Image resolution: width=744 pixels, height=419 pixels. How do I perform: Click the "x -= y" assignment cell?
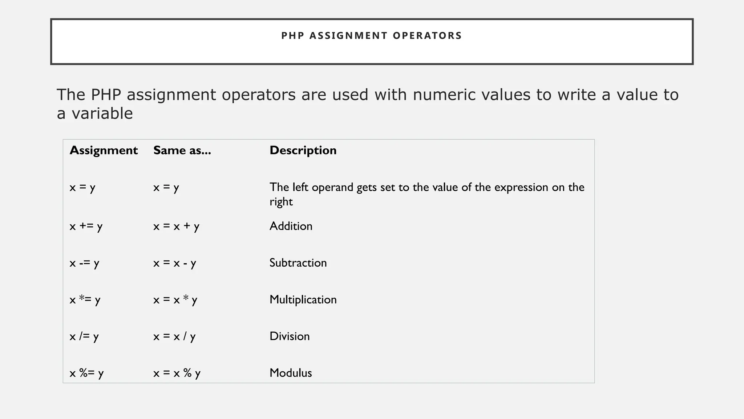pos(84,263)
